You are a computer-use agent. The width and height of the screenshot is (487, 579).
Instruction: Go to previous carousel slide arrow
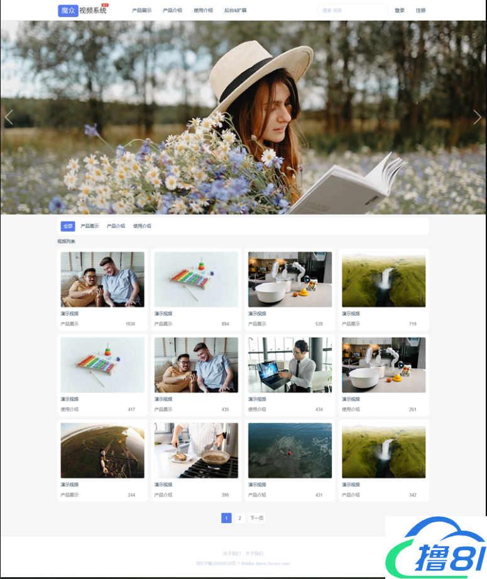point(9,117)
